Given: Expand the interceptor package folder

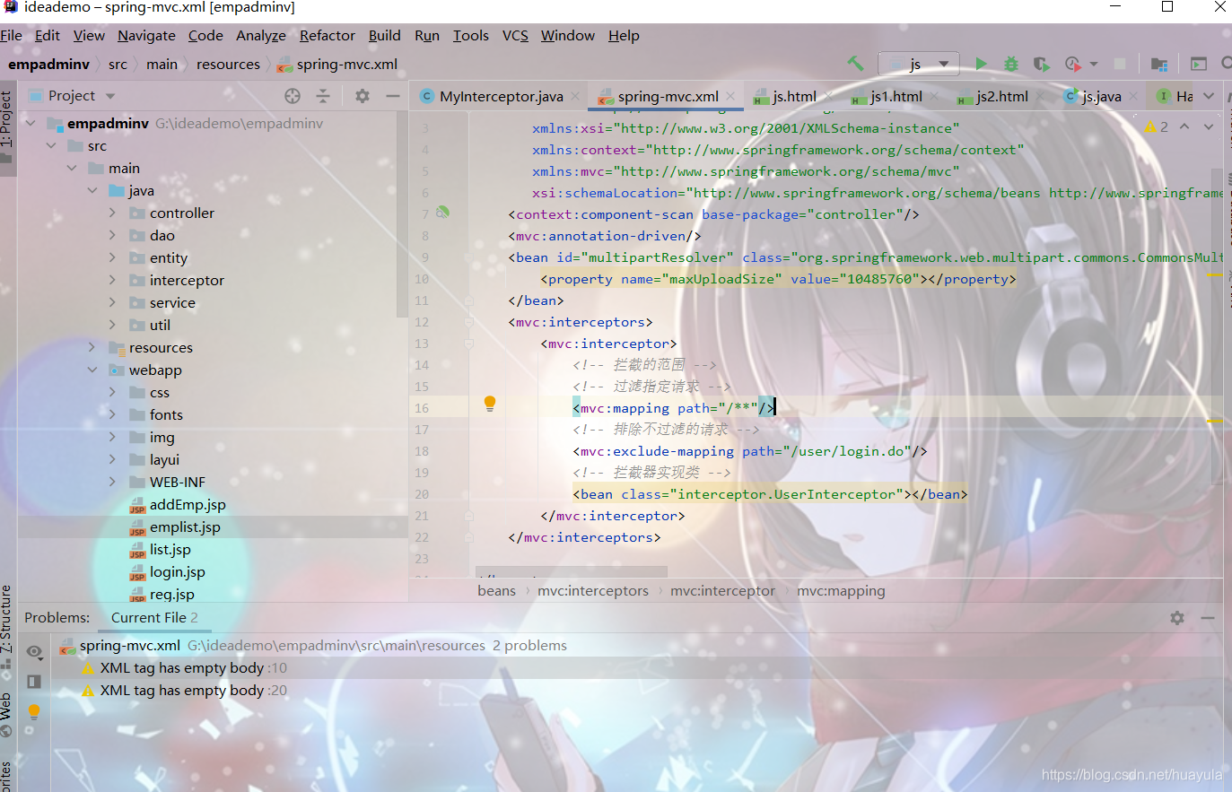Looking at the screenshot, I should tap(111, 280).
